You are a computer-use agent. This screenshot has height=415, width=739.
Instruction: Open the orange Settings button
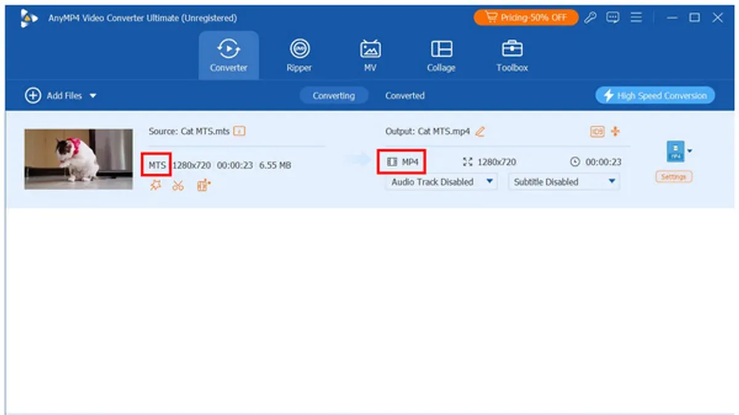click(673, 177)
